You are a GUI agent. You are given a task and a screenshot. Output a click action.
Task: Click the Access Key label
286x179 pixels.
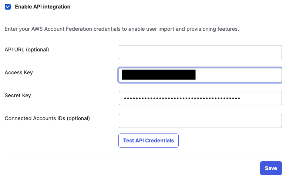coord(18,72)
